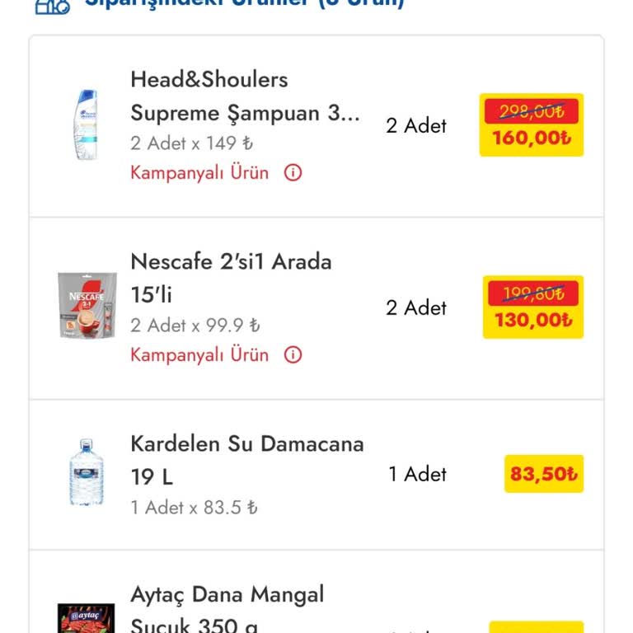Image resolution: width=633 pixels, height=633 pixels.
Task: Click 83,50₺ price badge
Action: pyautogui.click(x=543, y=475)
